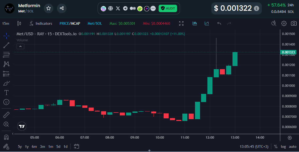The height and width of the screenshot is (152, 299).
Task: Set range to 1d
Action: pos(65,146)
